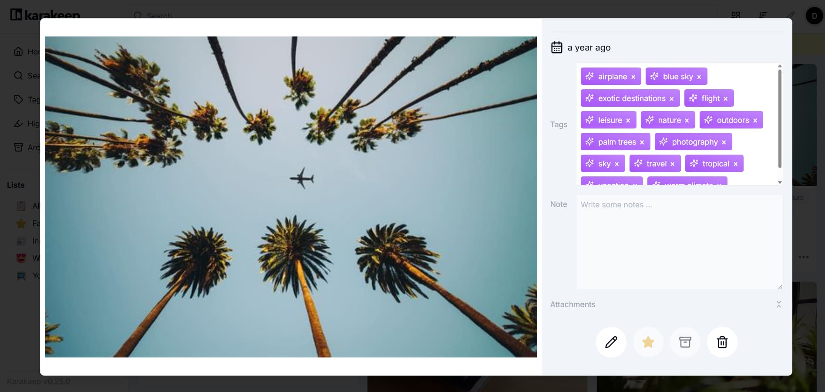
Task: Open the three-dot menu on background card
Action: tap(804, 257)
